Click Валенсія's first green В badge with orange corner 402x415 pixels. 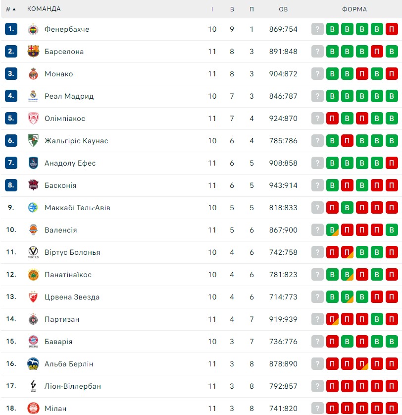332,230
